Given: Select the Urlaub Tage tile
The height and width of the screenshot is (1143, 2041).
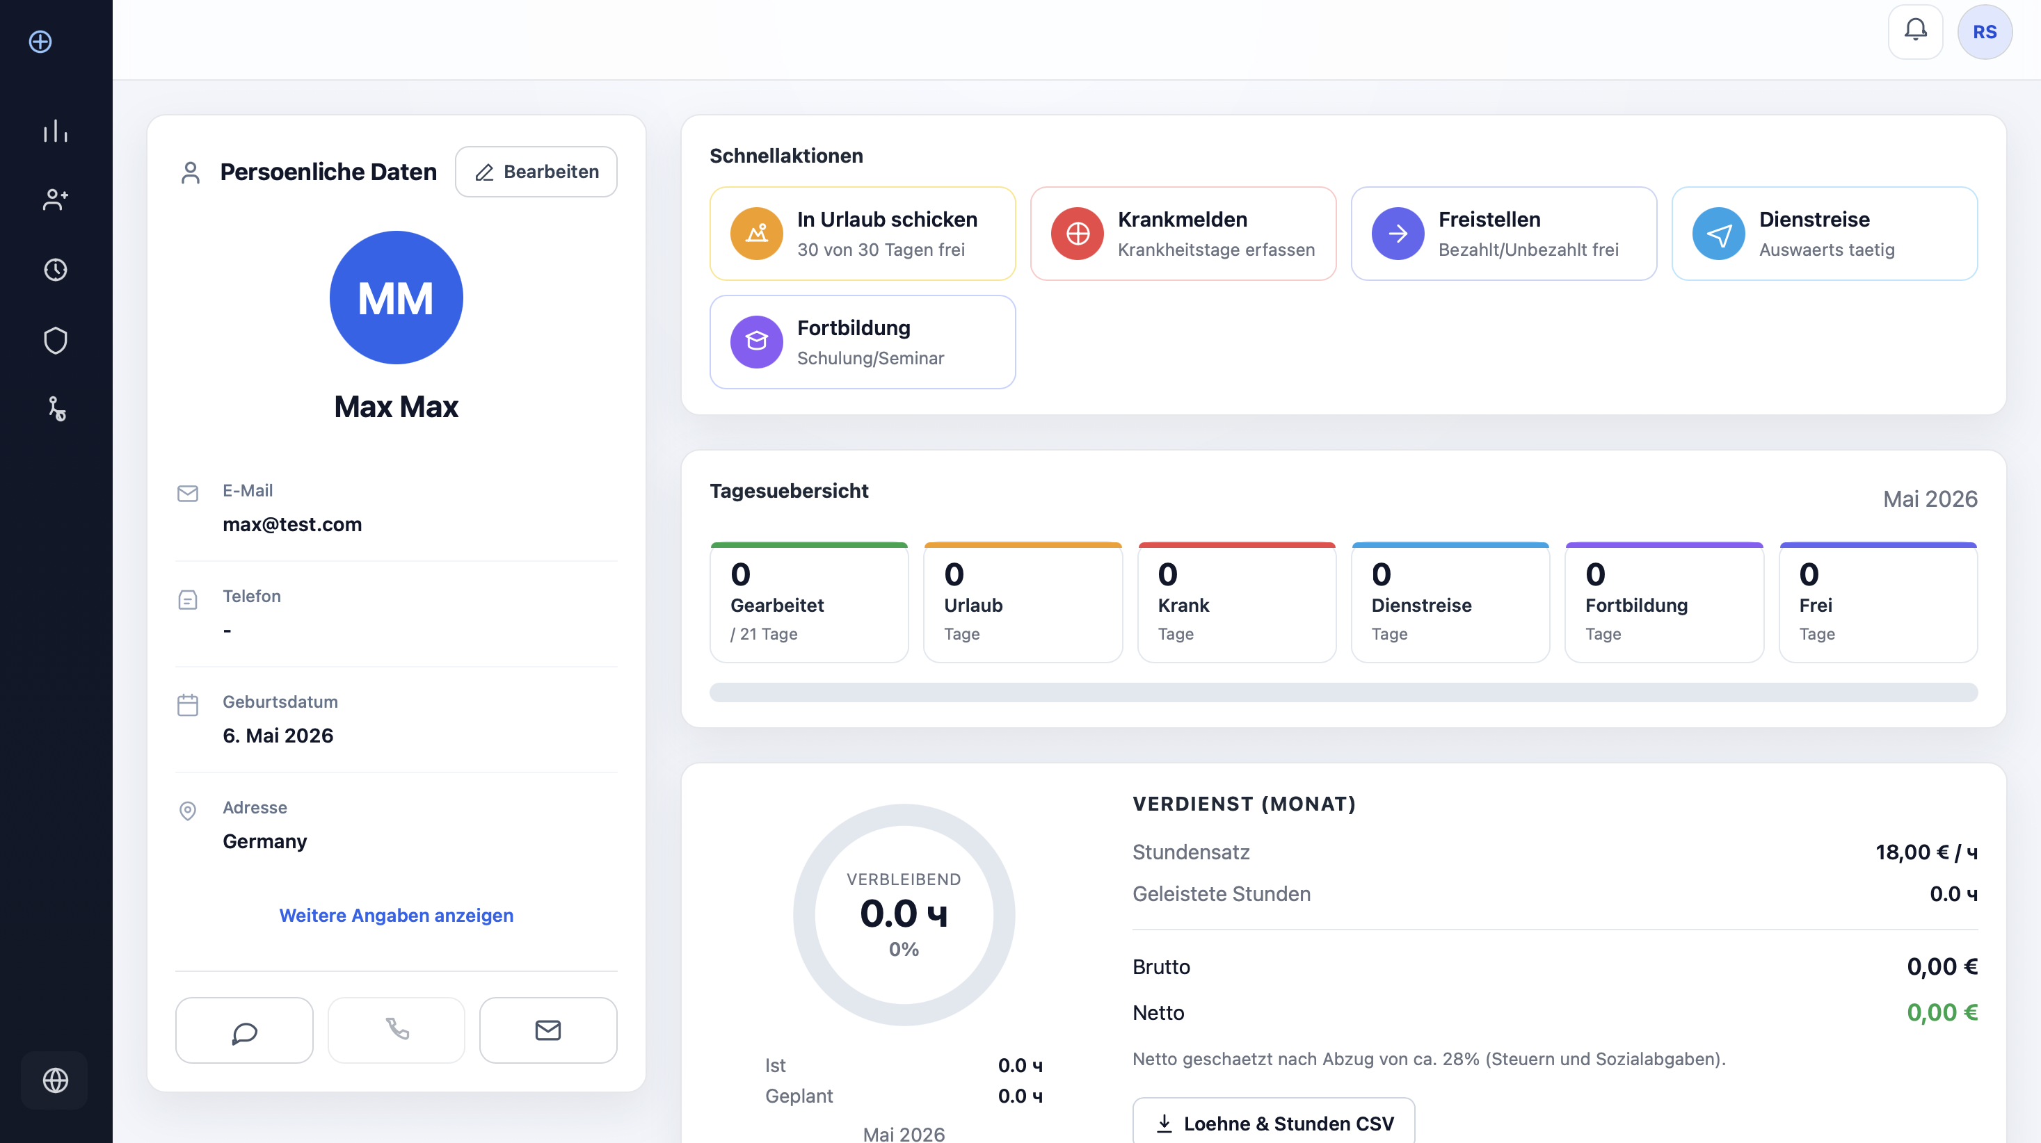Looking at the screenshot, I should click(1023, 603).
